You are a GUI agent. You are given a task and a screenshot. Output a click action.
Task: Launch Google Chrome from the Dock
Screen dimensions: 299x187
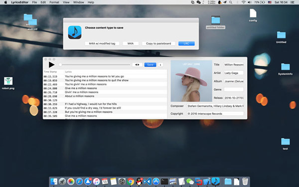click(x=131, y=182)
